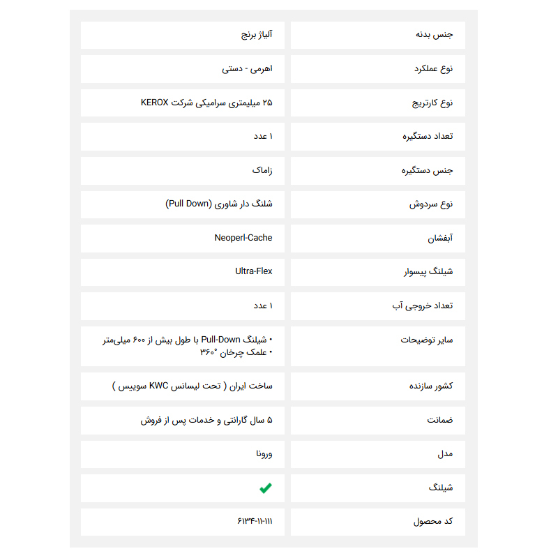Click the ۵ سال گارانتی warranty text
Screen dimensions: 558x558
[206, 420]
